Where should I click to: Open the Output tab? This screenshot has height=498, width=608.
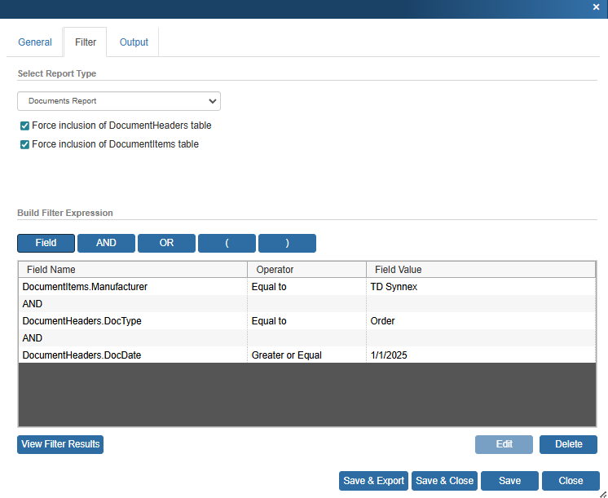(x=134, y=42)
